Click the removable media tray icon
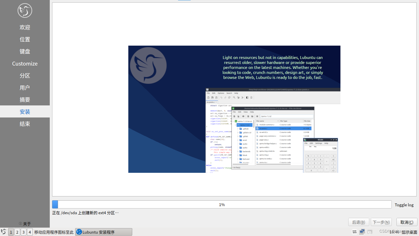The image size is (419, 236). click(370, 232)
